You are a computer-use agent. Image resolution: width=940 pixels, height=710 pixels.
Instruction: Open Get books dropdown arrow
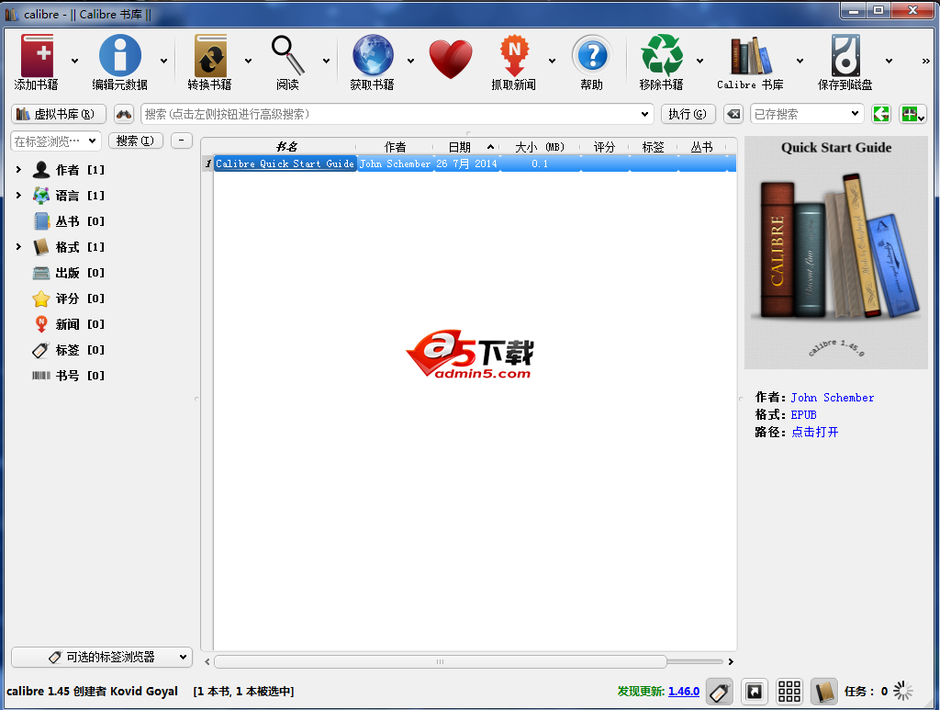coord(410,61)
